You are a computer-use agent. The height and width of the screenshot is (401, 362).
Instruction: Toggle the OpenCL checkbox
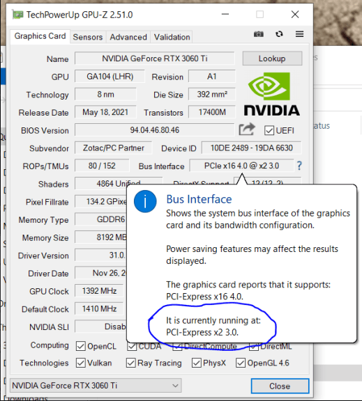[81, 346]
